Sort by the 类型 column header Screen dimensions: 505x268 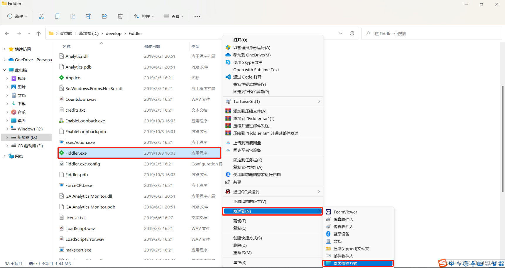pyautogui.click(x=195, y=47)
